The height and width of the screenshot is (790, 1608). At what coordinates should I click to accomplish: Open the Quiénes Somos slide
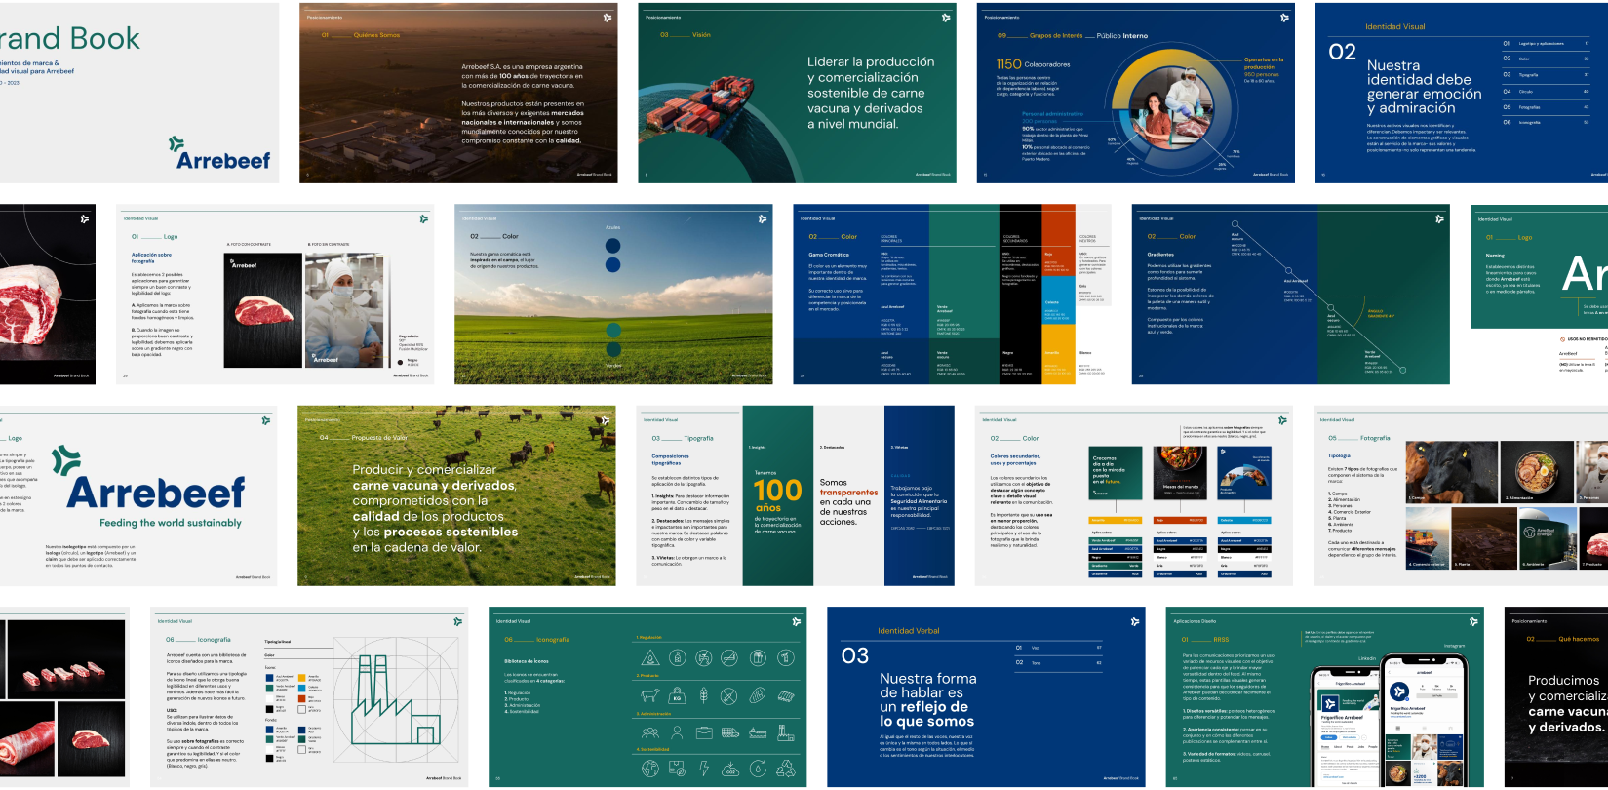tap(458, 93)
